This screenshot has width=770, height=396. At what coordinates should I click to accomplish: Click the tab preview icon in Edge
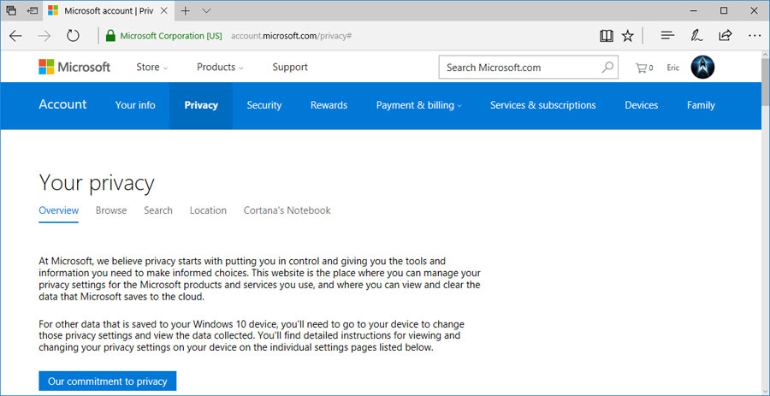(11, 10)
